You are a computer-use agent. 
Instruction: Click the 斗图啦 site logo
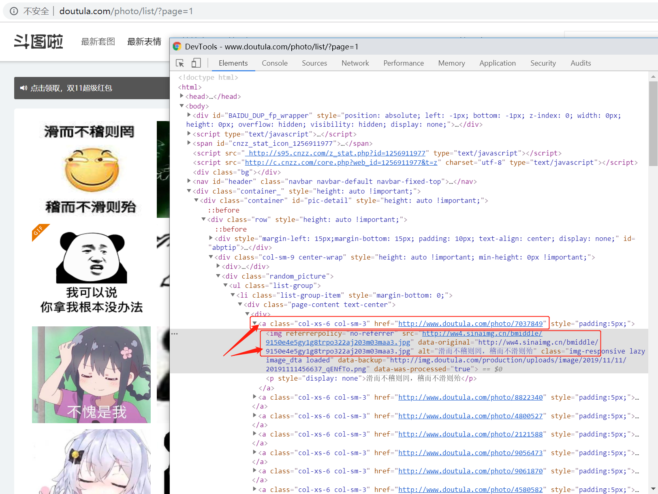click(38, 41)
